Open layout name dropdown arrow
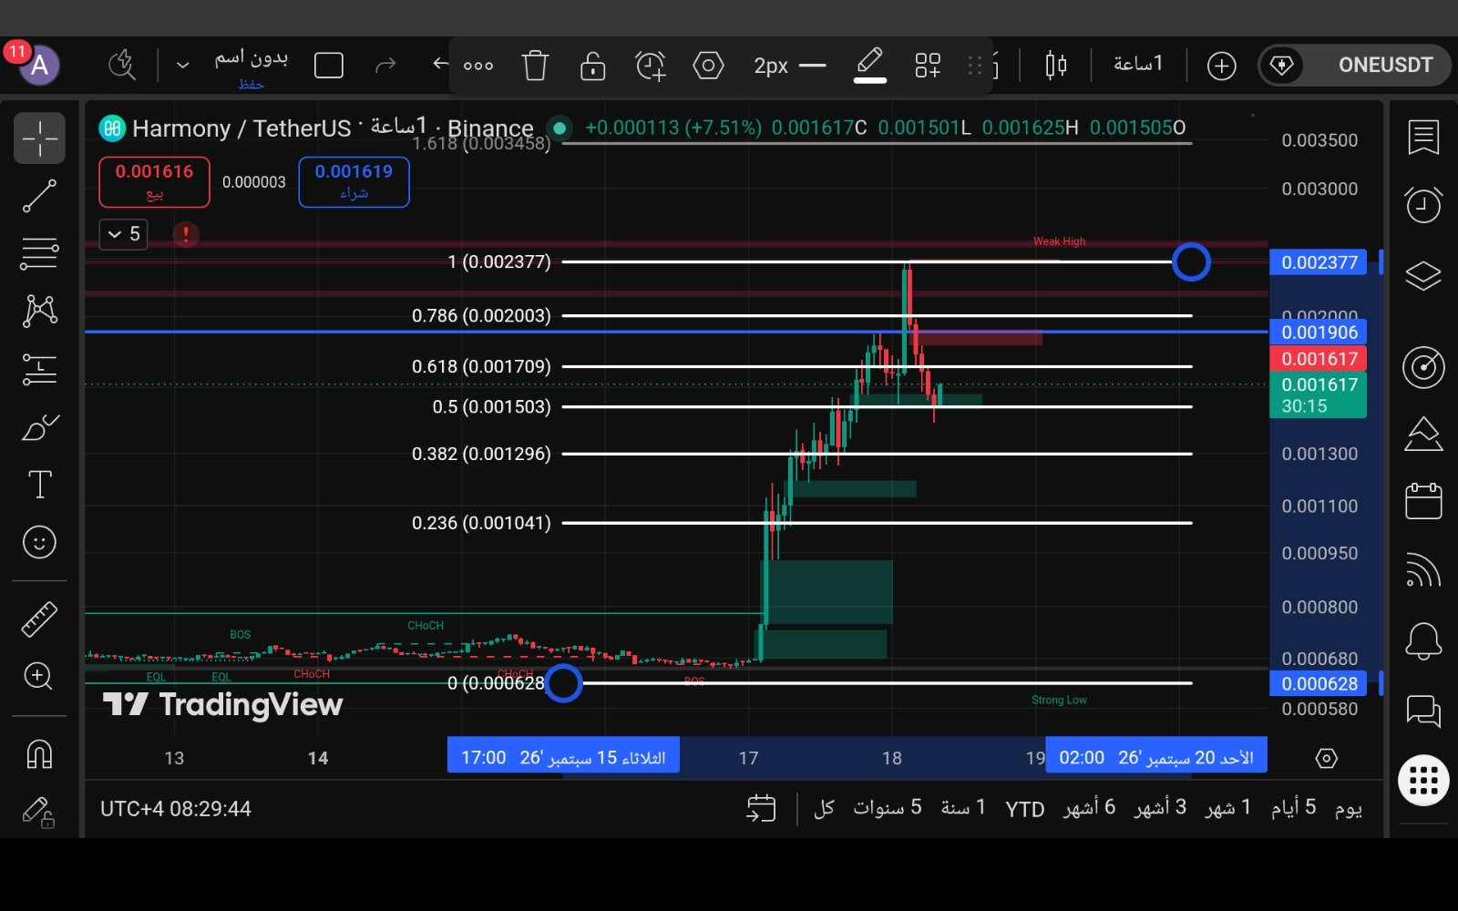 (182, 66)
